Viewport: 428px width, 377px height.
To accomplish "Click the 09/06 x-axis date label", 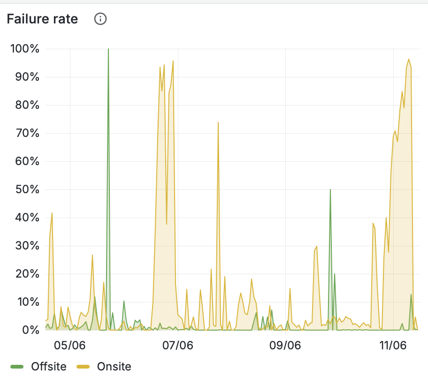I will point(285,346).
